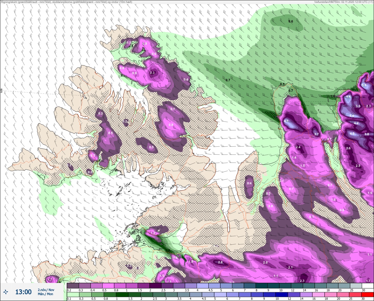Click the 5.6 precipitation value on the map
This screenshot has height=301, width=374.
tap(364, 85)
